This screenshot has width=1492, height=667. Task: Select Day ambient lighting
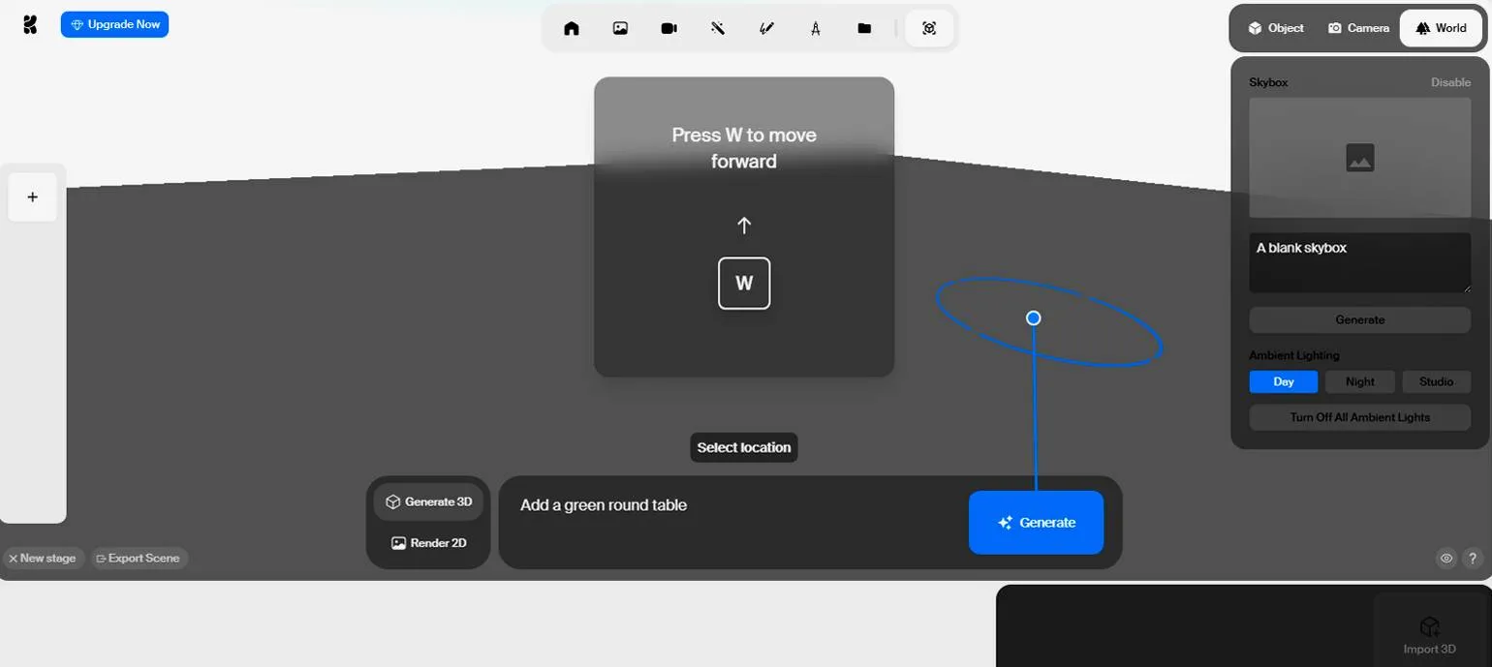pos(1283,381)
